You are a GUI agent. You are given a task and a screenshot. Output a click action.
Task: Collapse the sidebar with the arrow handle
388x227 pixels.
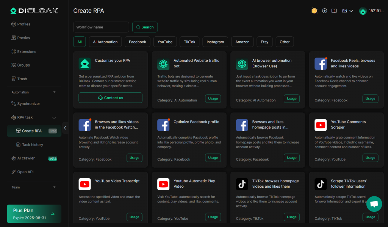(x=65, y=128)
